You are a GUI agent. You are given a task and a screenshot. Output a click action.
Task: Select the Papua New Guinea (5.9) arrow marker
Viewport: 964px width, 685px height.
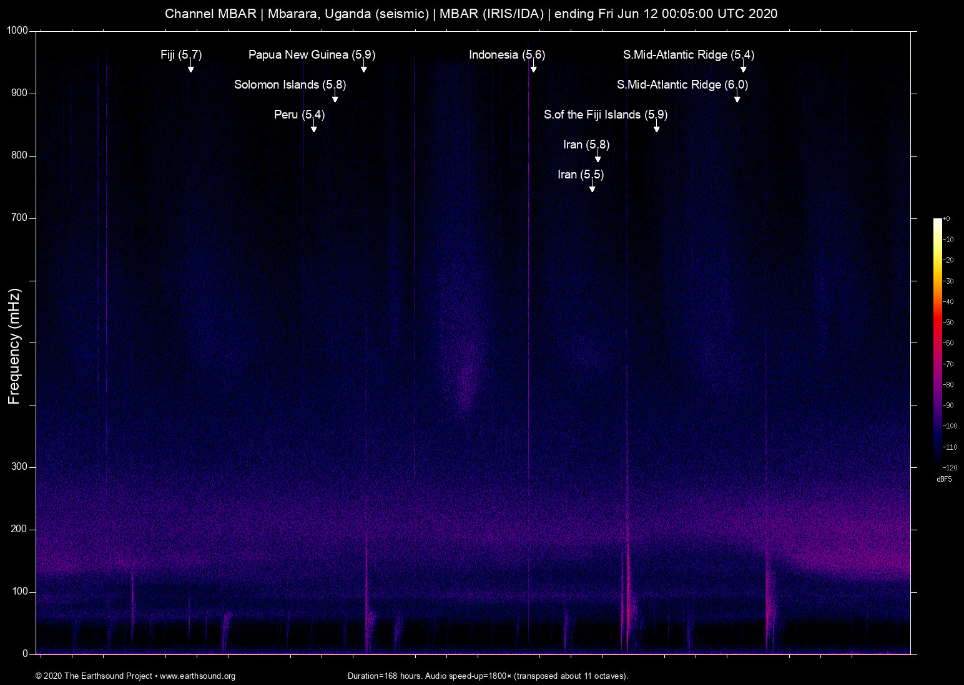click(x=364, y=69)
